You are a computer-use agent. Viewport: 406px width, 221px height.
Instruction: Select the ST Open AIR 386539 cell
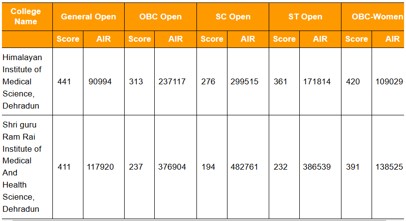(x=317, y=167)
